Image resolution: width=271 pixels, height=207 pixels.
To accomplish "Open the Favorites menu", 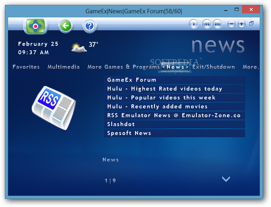I will coord(26,67).
